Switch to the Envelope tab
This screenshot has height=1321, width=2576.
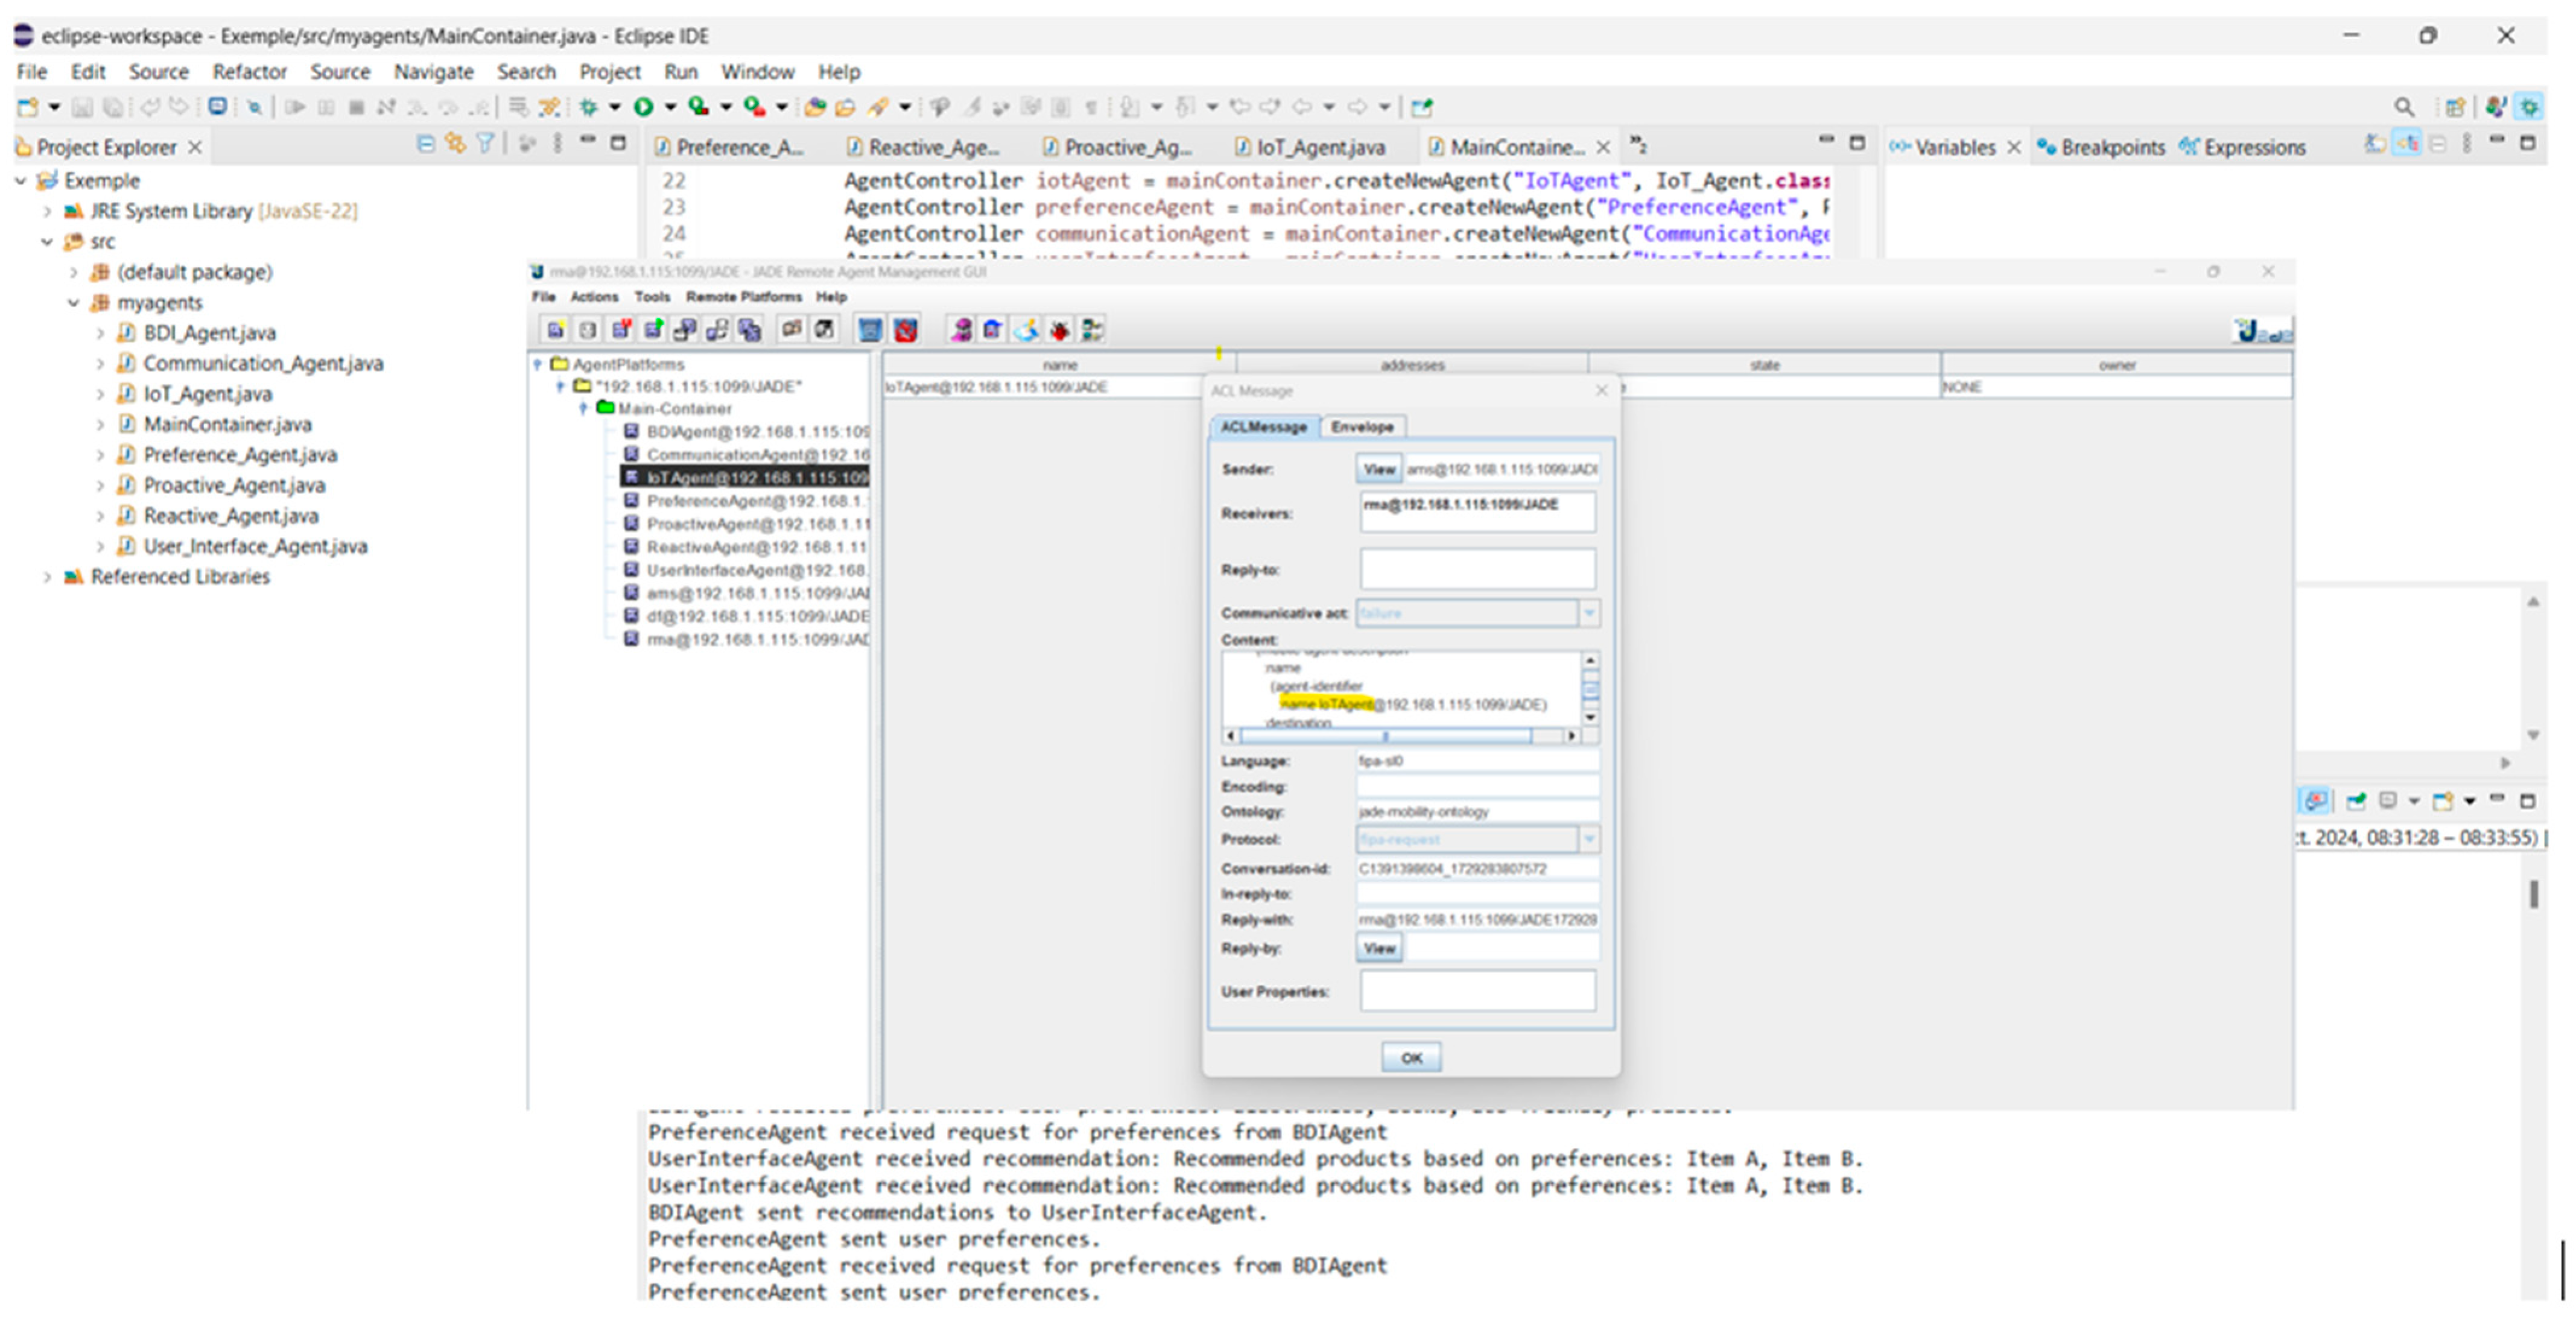[x=1362, y=427]
